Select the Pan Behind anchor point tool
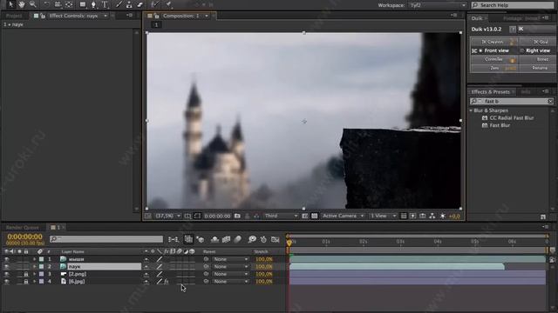Screen dimensions: 558x313 coord(69,4)
